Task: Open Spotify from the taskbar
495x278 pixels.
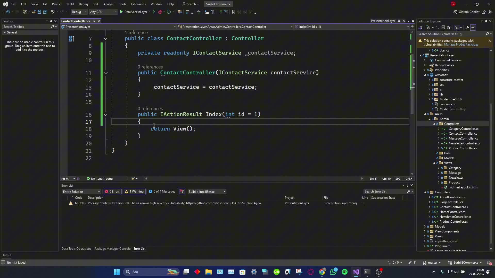Action: (345, 272)
